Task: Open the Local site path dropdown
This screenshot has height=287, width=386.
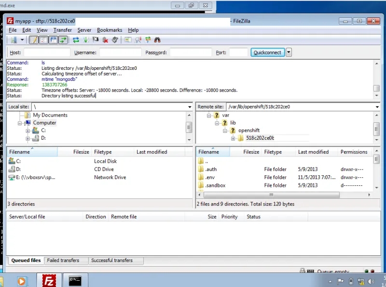Action: click(189, 106)
